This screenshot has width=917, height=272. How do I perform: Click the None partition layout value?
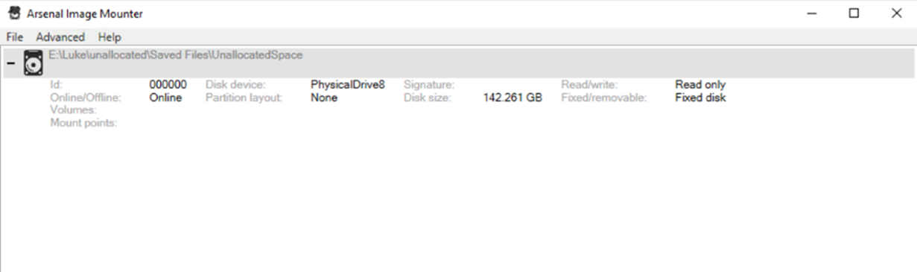324,98
